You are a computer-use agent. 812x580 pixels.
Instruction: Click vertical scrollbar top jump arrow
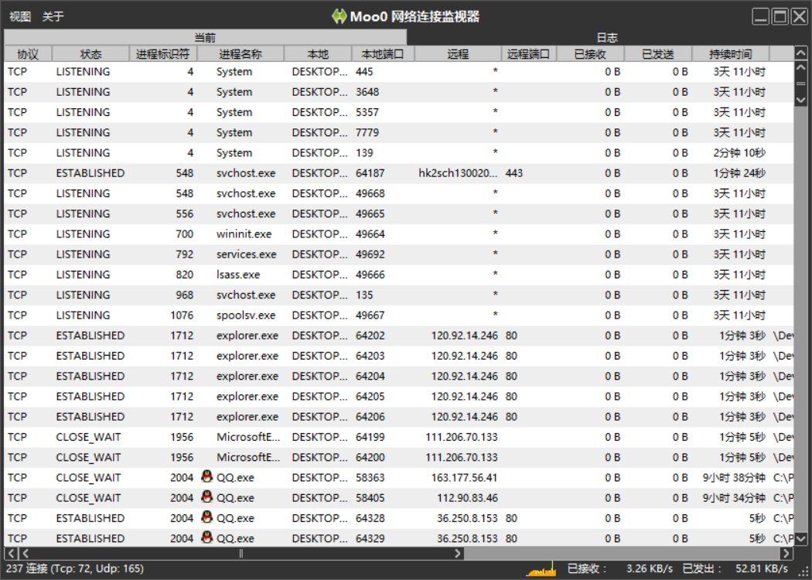[x=800, y=53]
